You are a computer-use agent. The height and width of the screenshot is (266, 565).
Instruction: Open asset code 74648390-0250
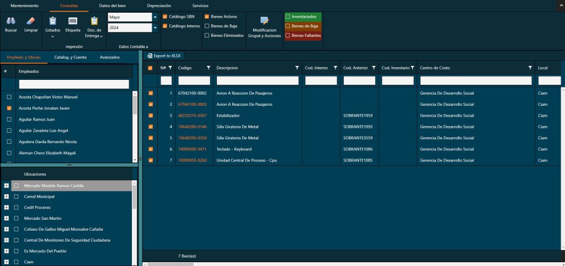tap(193, 138)
